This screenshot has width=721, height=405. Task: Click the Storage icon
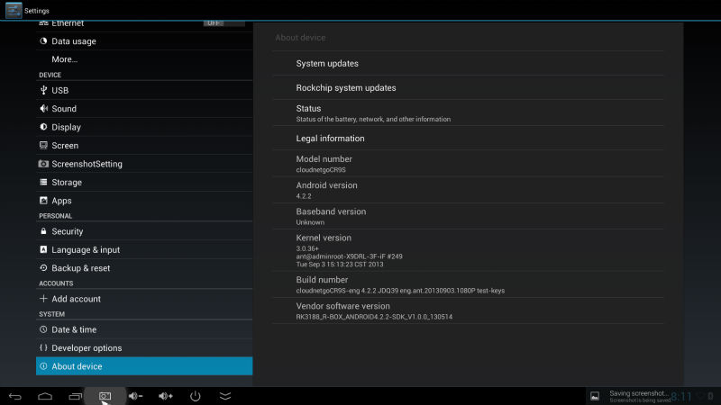point(43,183)
